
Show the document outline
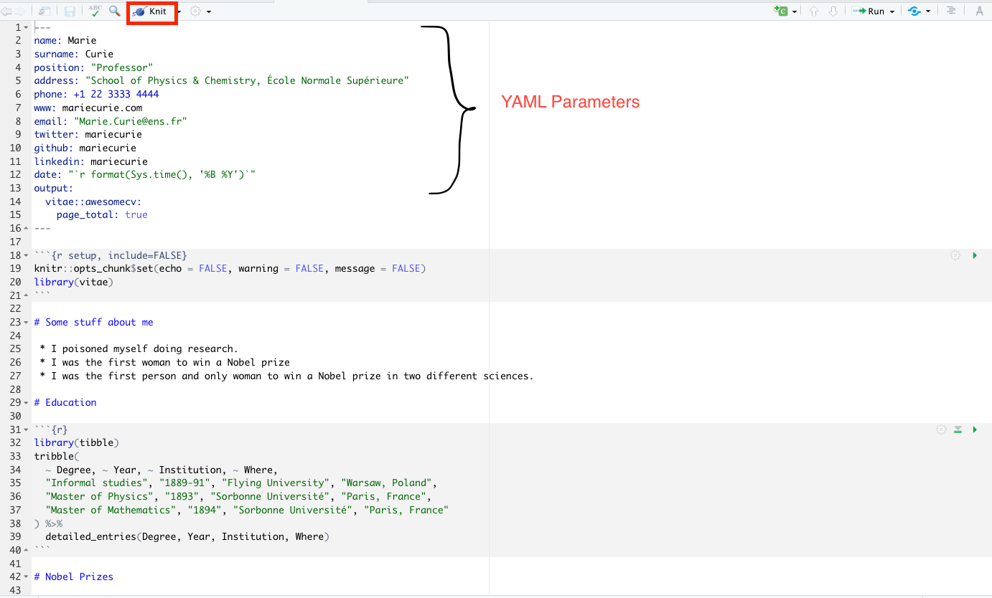click(951, 11)
